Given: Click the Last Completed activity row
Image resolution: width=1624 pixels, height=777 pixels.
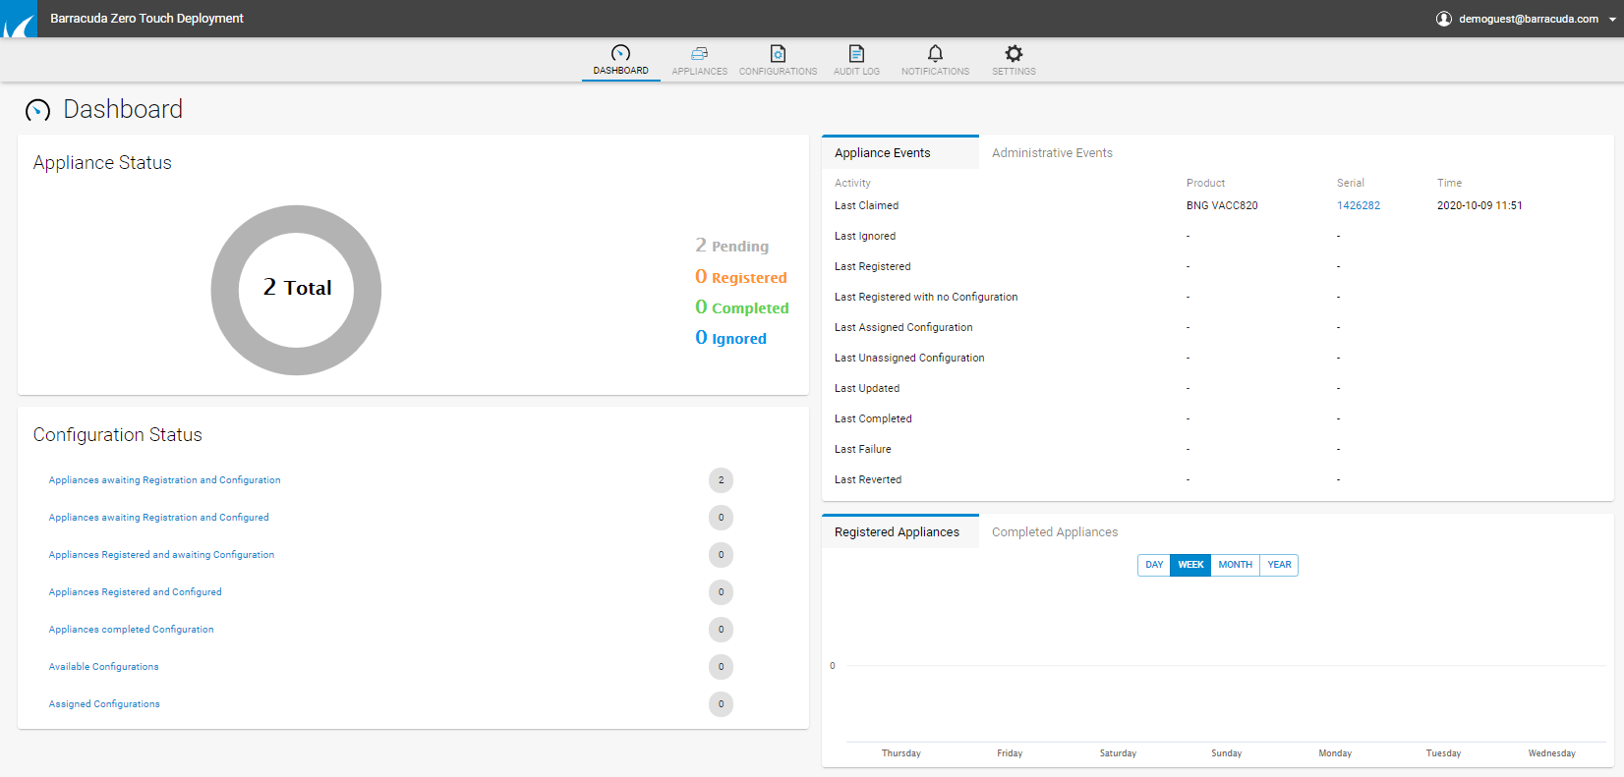Looking at the screenshot, I should [x=1217, y=418].
